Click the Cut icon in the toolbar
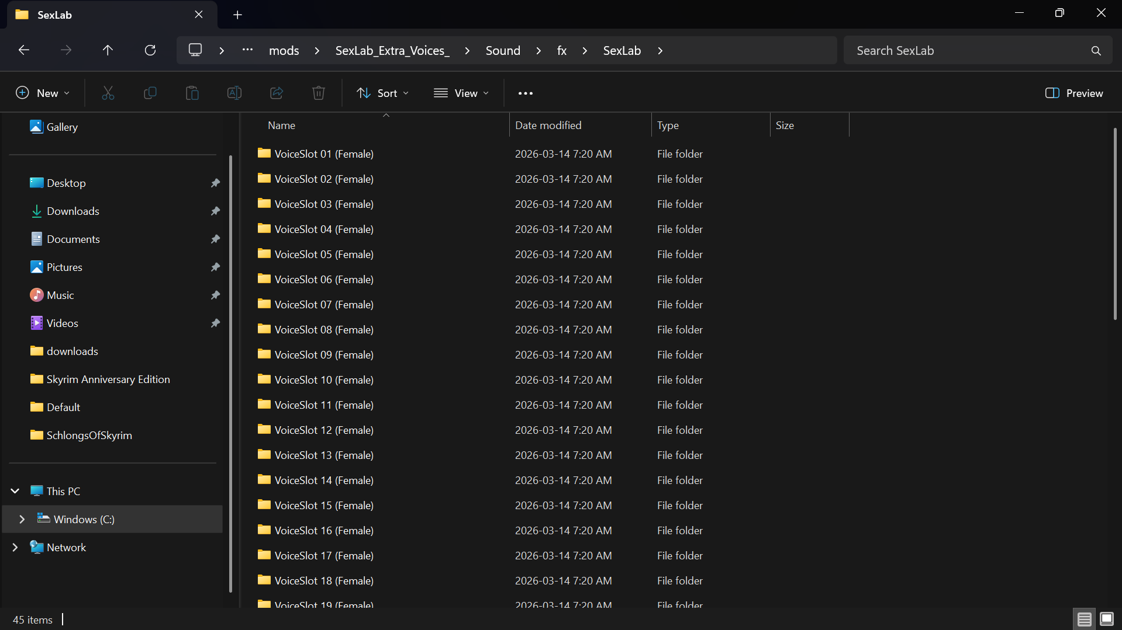The width and height of the screenshot is (1122, 630). click(x=108, y=93)
